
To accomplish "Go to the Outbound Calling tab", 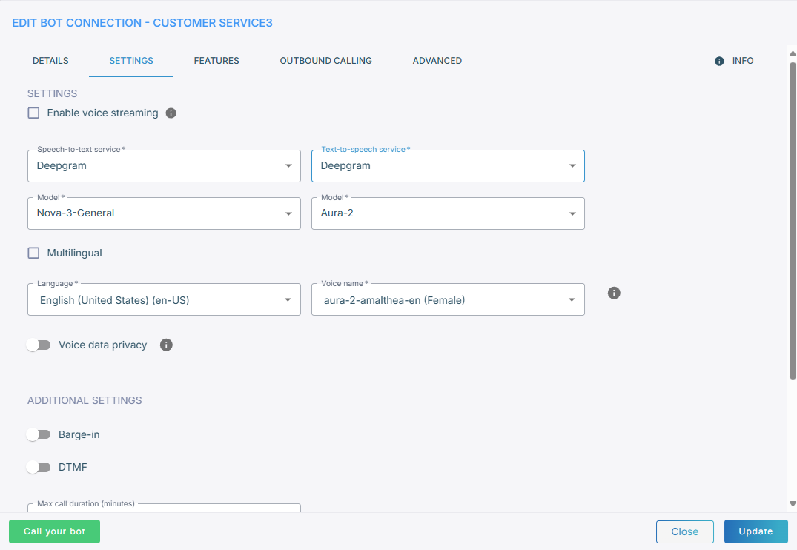I will [325, 61].
